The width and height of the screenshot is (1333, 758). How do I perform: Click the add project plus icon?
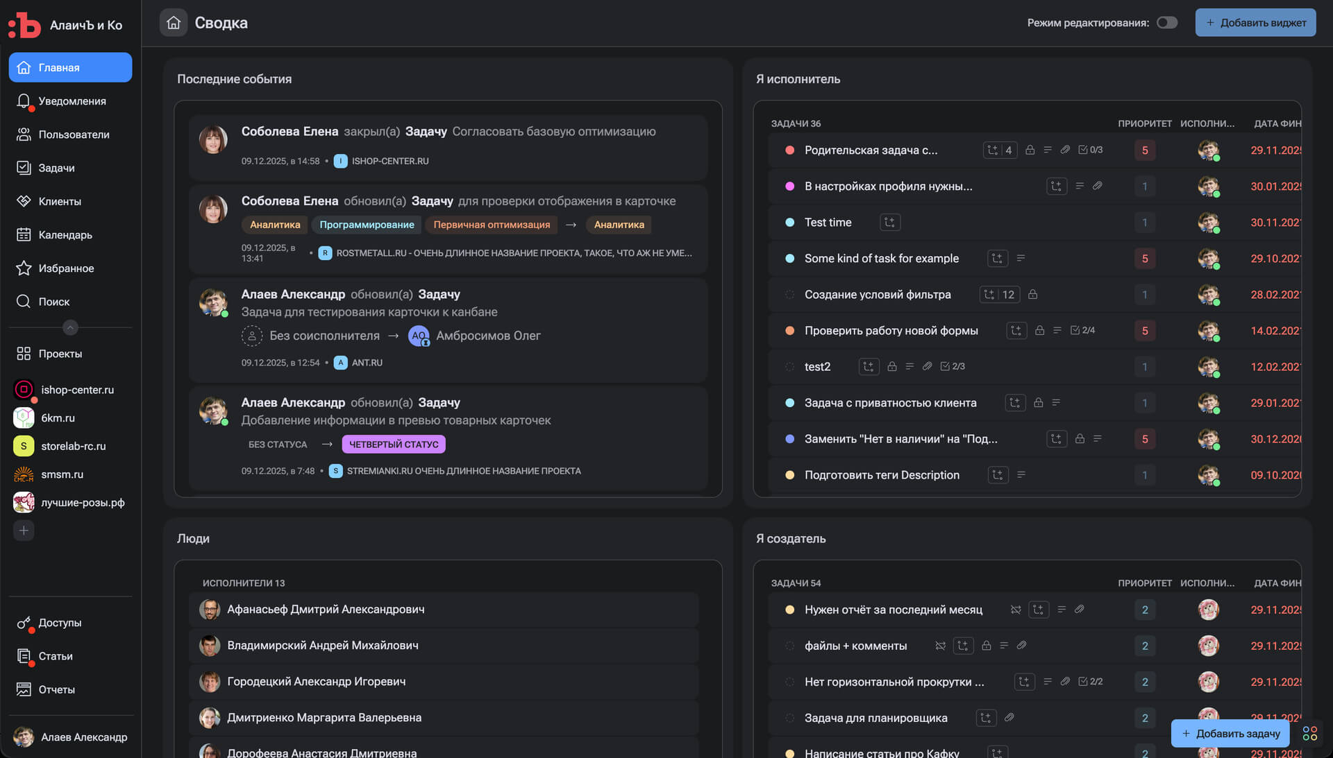click(24, 531)
